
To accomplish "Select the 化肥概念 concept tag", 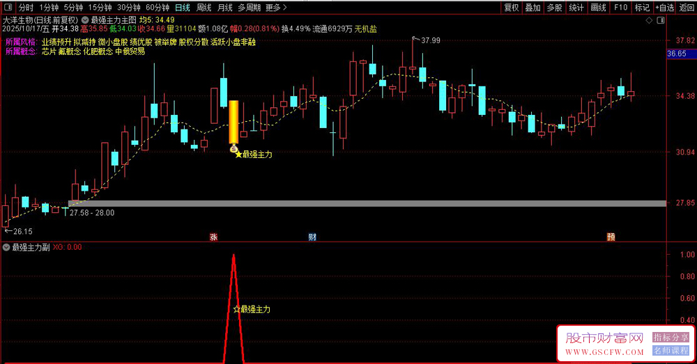I will (x=98, y=52).
